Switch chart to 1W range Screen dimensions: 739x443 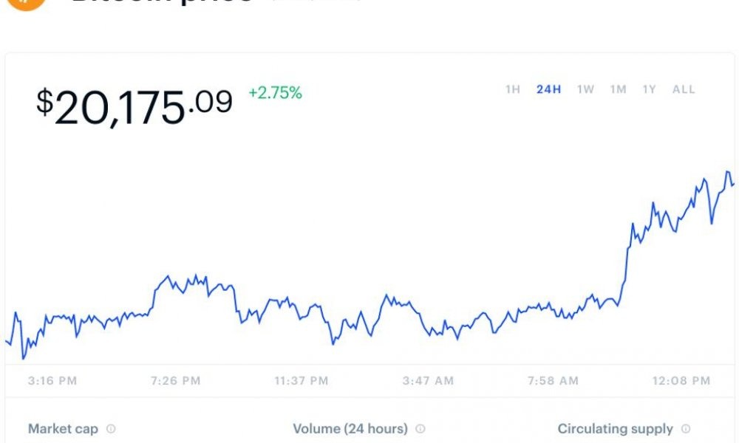(585, 89)
